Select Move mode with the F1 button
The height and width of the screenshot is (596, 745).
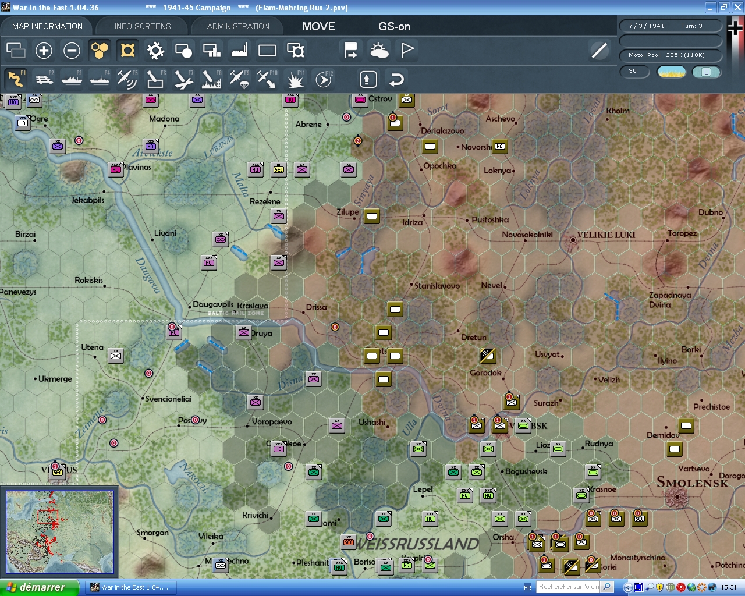tap(16, 79)
